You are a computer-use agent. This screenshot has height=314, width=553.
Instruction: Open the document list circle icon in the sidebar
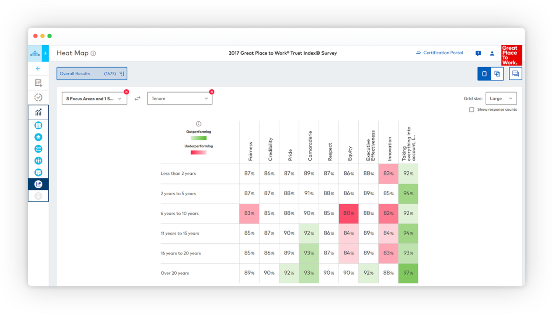pyautogui.click(x=38, y=125)
